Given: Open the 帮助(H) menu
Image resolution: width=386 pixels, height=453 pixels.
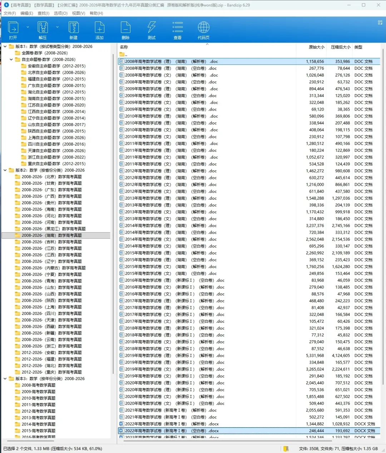Looking at the screenshot, I should coord(96,13).
